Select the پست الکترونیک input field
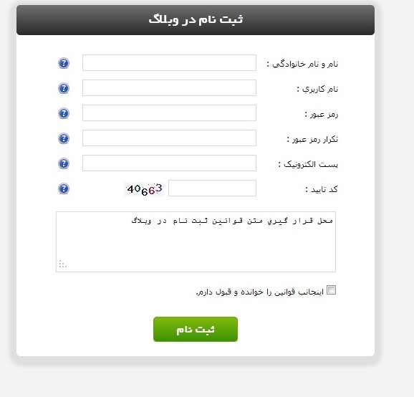The height and width of the screenshot is (397, 414). [169, 163]
